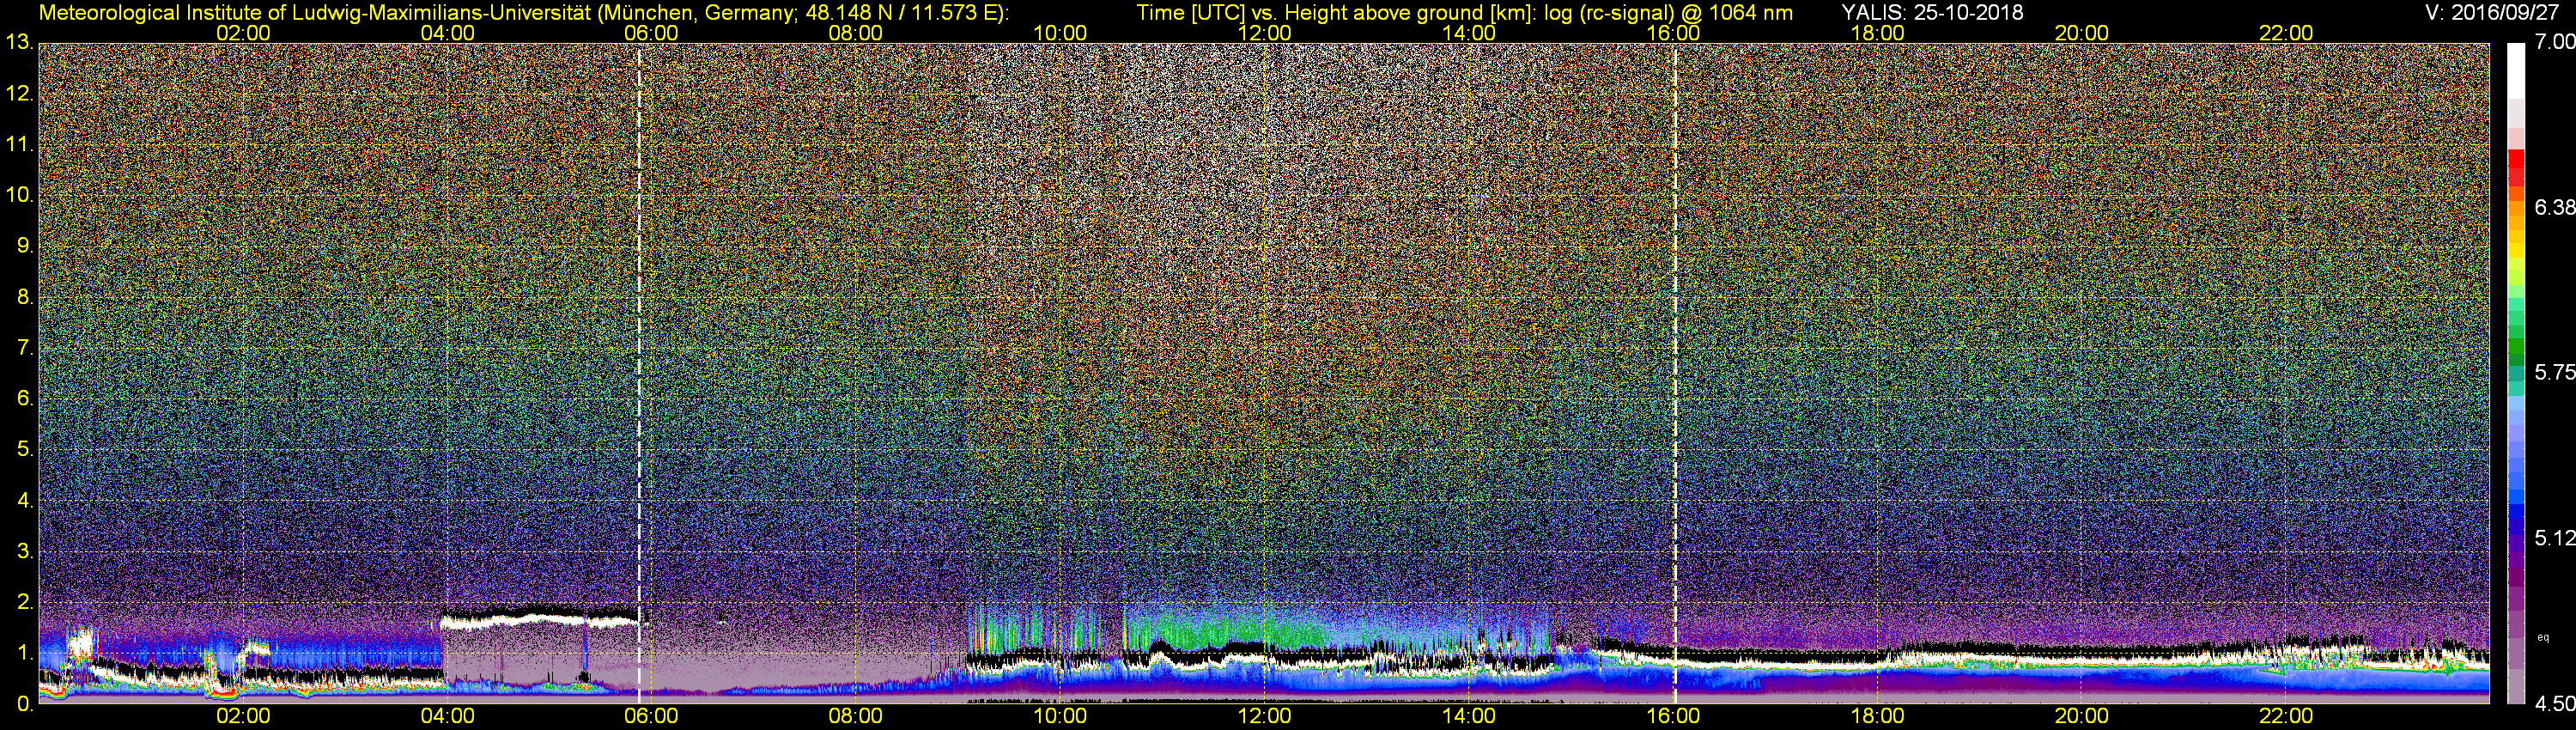The image size is (2576, 730).
Task: Click the 02:00 label on the lower time axis
Action: (x=243, y=717)
